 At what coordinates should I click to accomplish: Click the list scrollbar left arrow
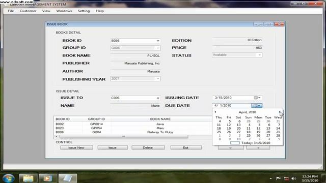click(57, 137)
